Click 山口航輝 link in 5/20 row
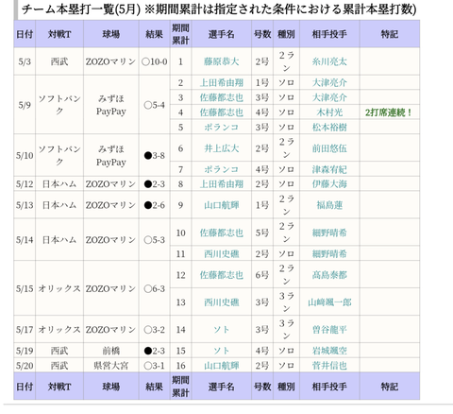The image size is (453, 414). (x=221, y=365)
